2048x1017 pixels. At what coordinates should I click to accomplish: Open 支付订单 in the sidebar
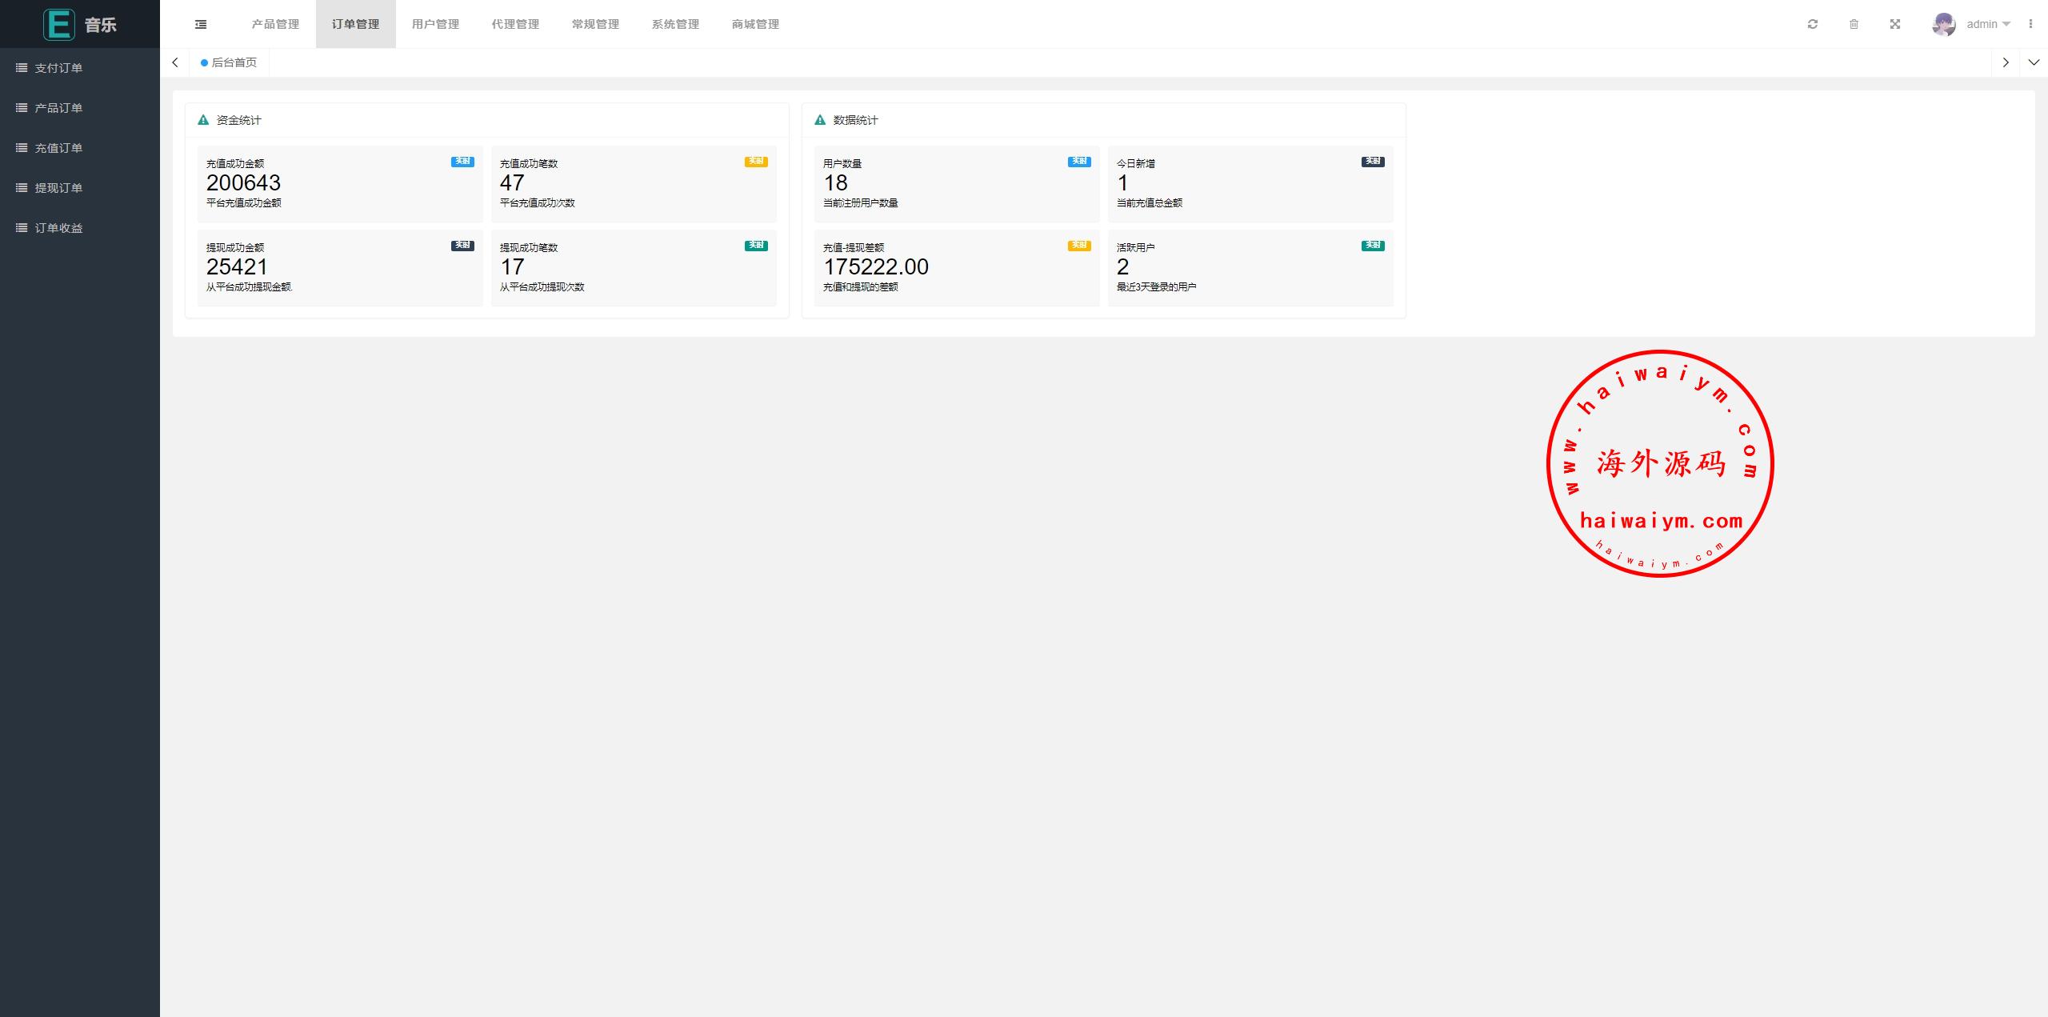click(x=58, y=68)
